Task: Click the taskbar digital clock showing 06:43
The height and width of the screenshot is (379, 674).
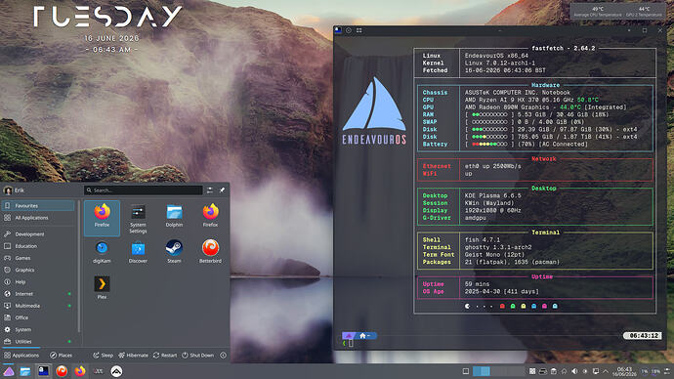Action: click(x=624, y=372)
